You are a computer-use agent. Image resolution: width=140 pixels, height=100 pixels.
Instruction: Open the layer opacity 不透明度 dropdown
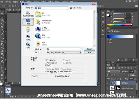pyautogui.click(x=135, y=72)
